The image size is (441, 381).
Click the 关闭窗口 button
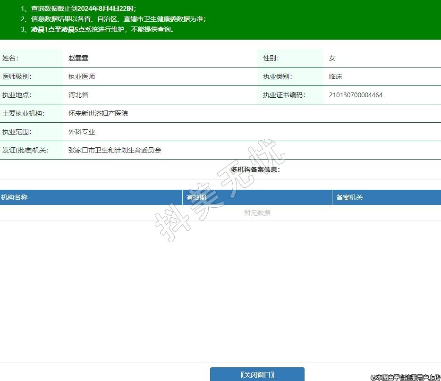pyautogui.click(x=257, y=375)
